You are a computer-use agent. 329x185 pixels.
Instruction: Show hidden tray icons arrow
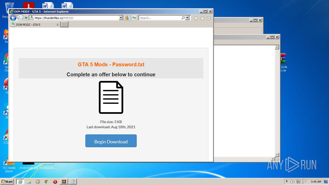click(x=287, y=182)
